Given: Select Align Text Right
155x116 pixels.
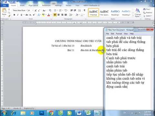Looking at the screenshot, I should coord(62,15).
